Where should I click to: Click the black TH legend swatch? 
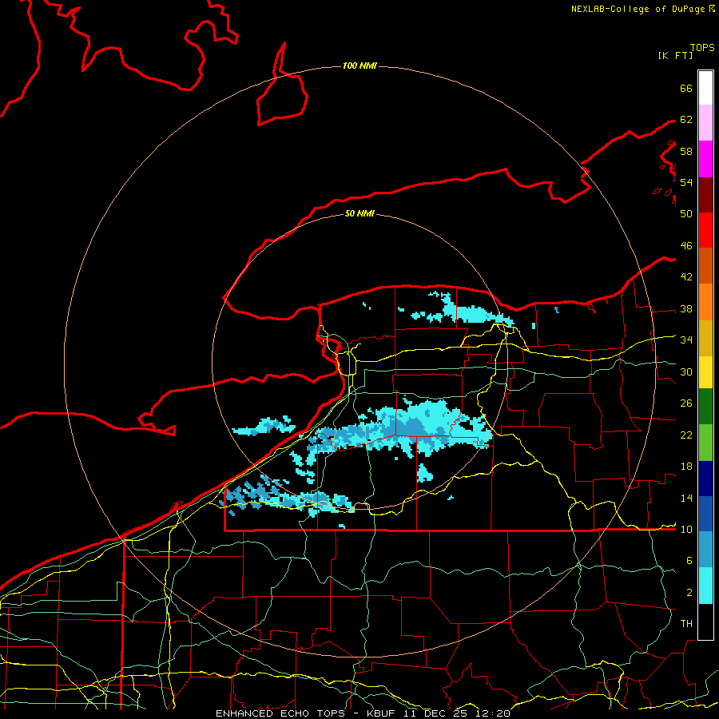tap(705, 622)
